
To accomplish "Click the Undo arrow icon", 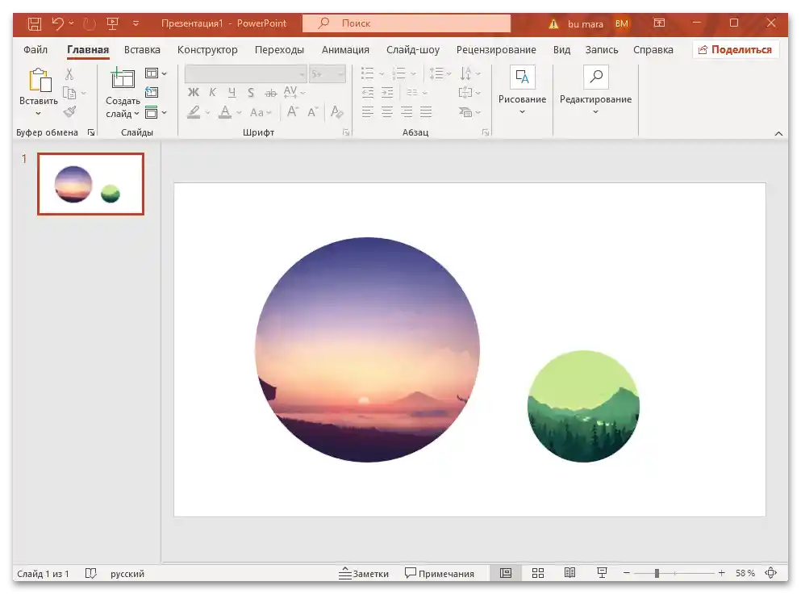I will (x=57, y=23).
